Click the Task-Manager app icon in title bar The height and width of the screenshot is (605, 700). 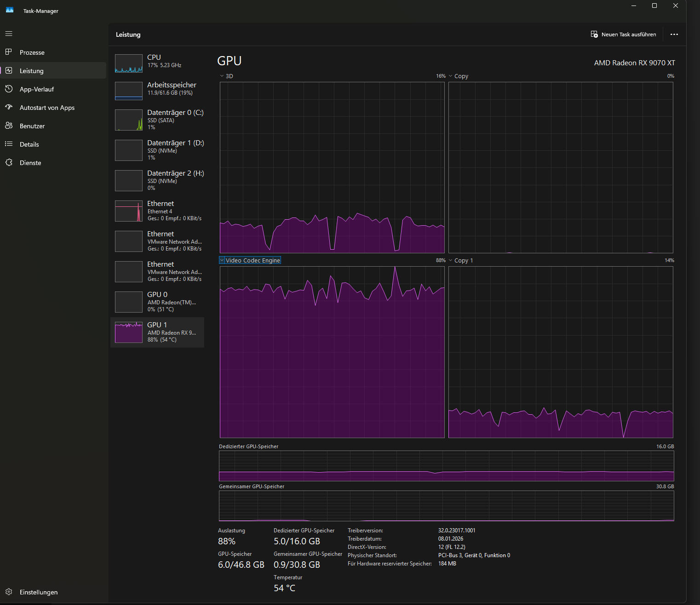[10, 10]
